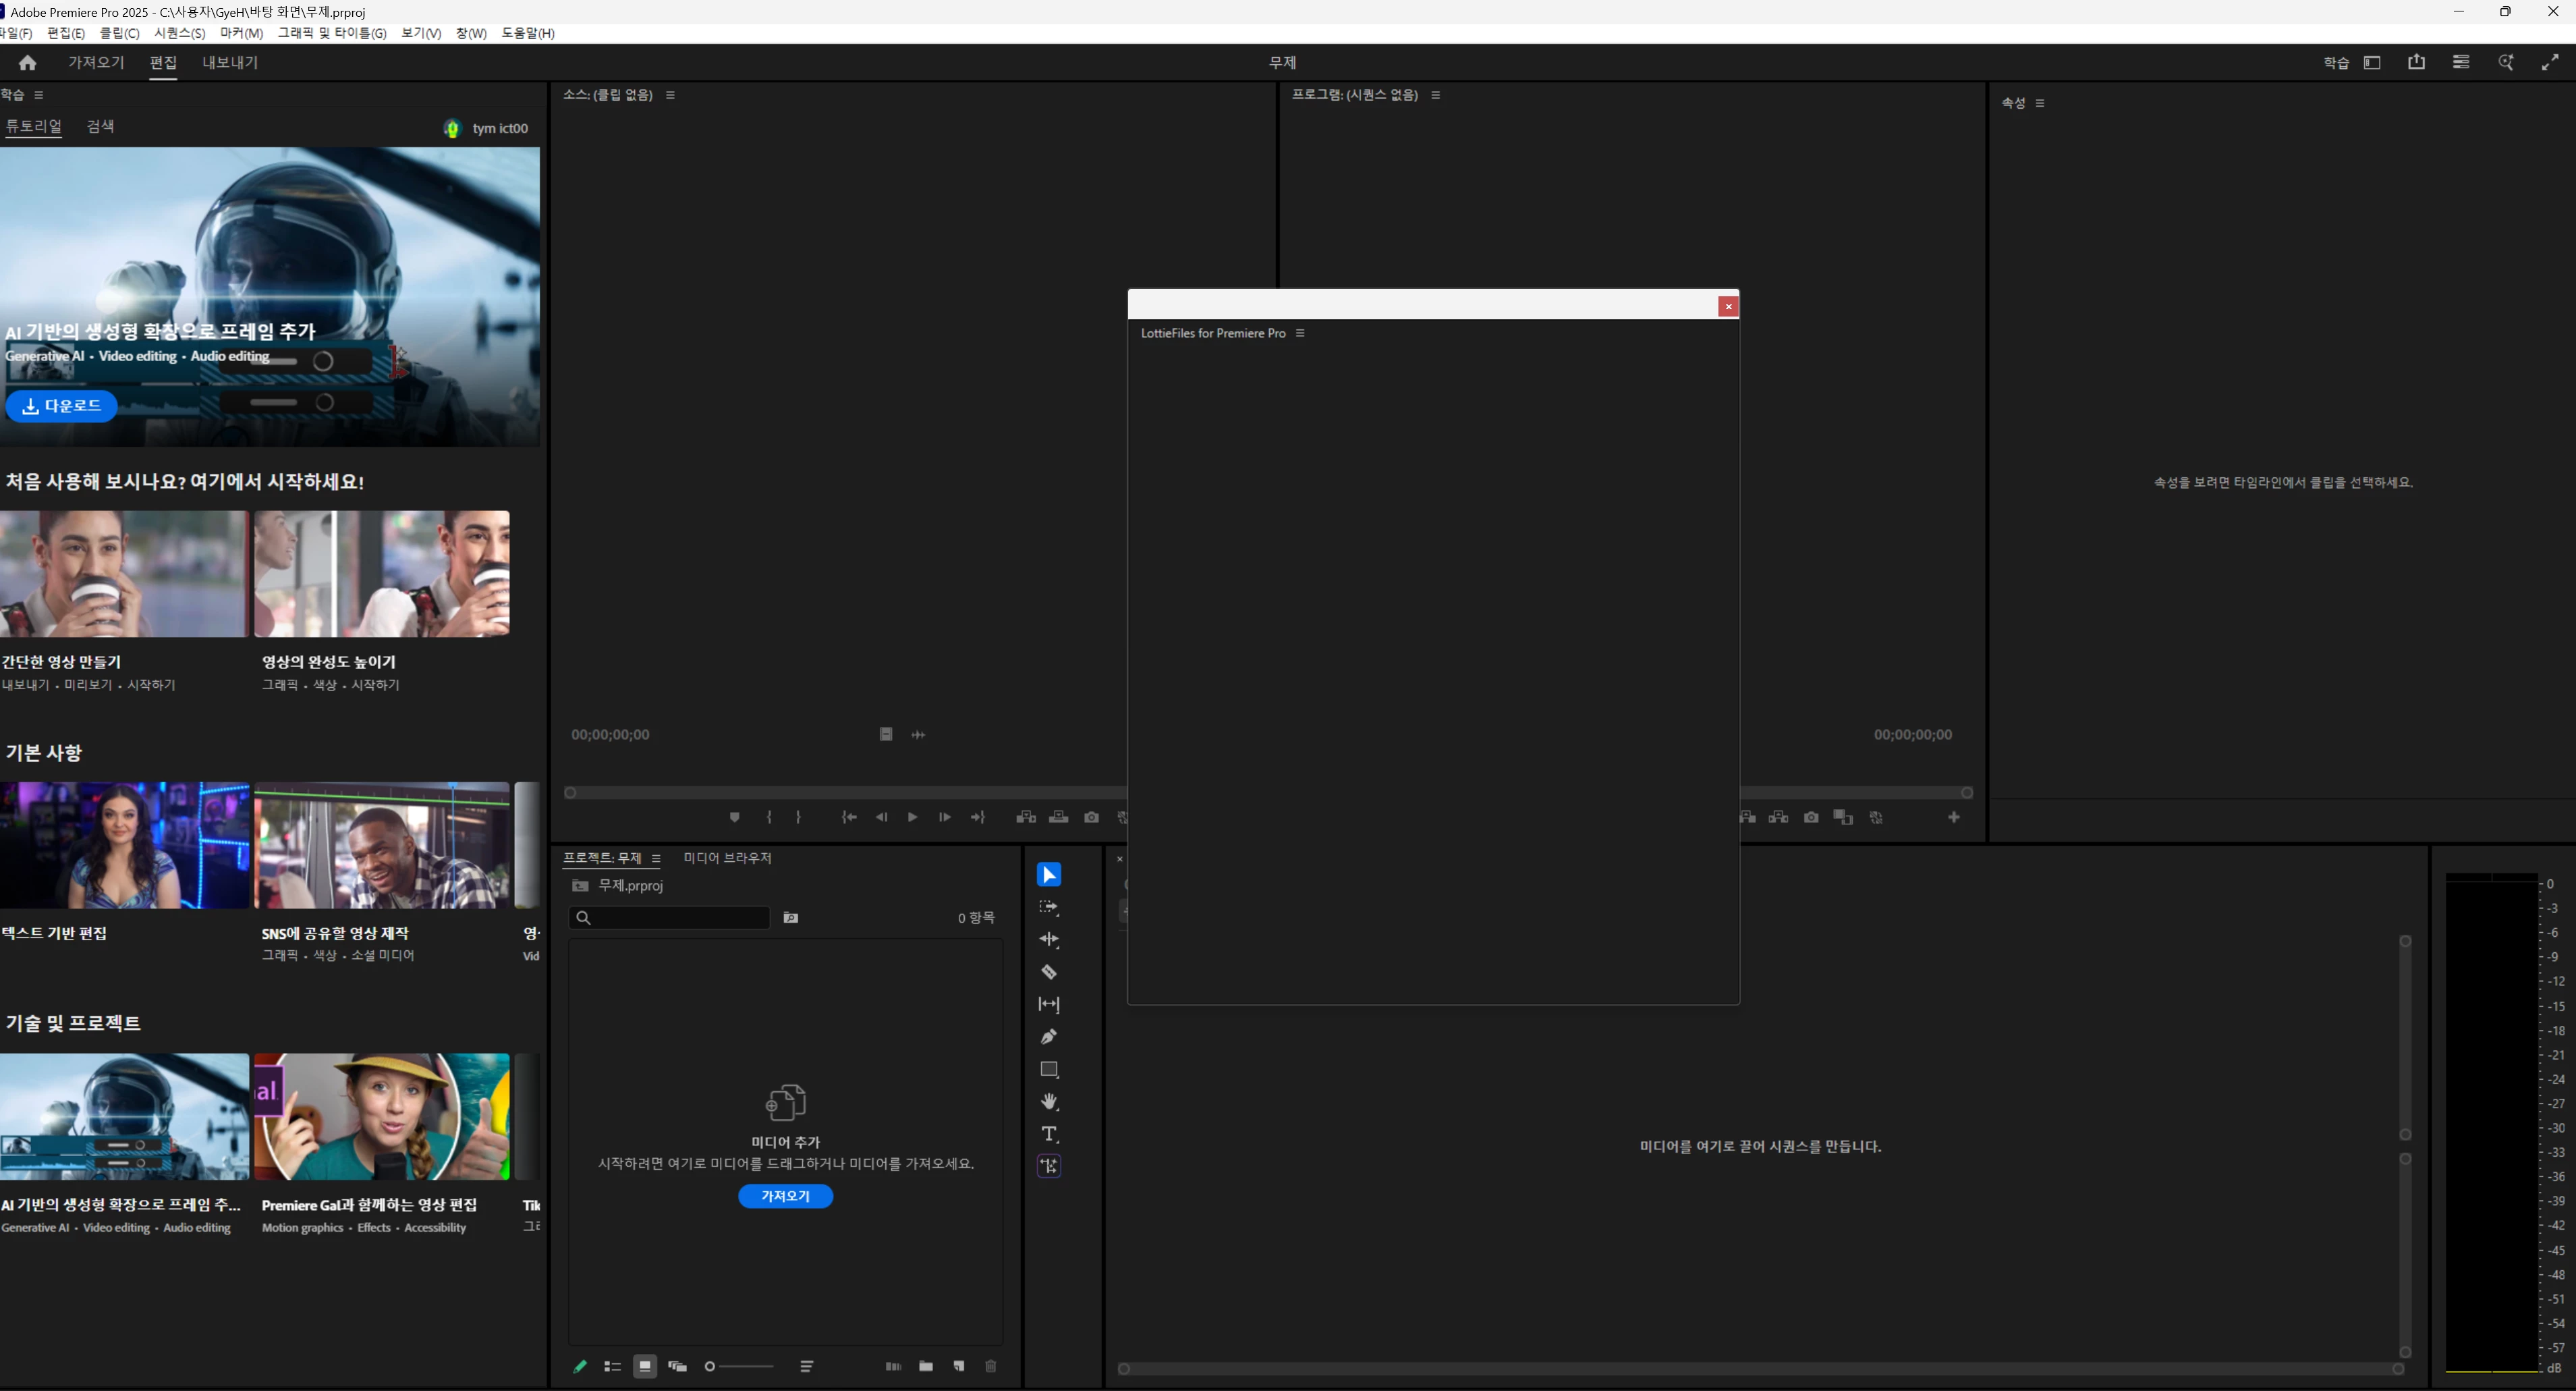The height and width of the screenshot is (1391, 2576).
Task: Select the Ripple Edit tool
Action: click(1049, 939)
